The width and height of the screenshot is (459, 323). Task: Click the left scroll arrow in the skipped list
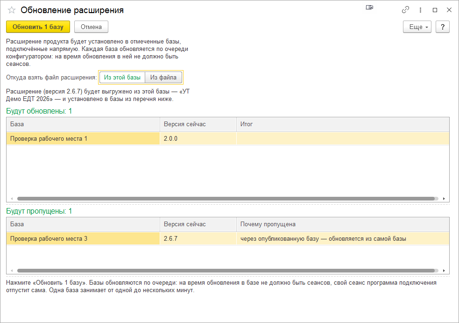tap(12, 271)
